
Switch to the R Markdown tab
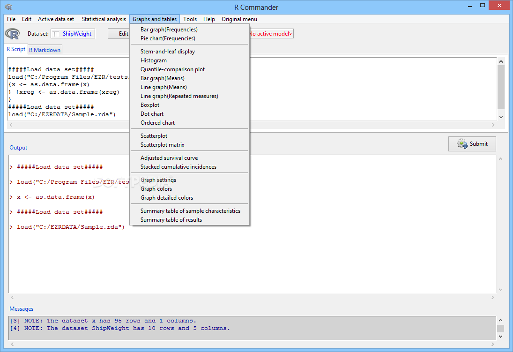click(45, 50)
